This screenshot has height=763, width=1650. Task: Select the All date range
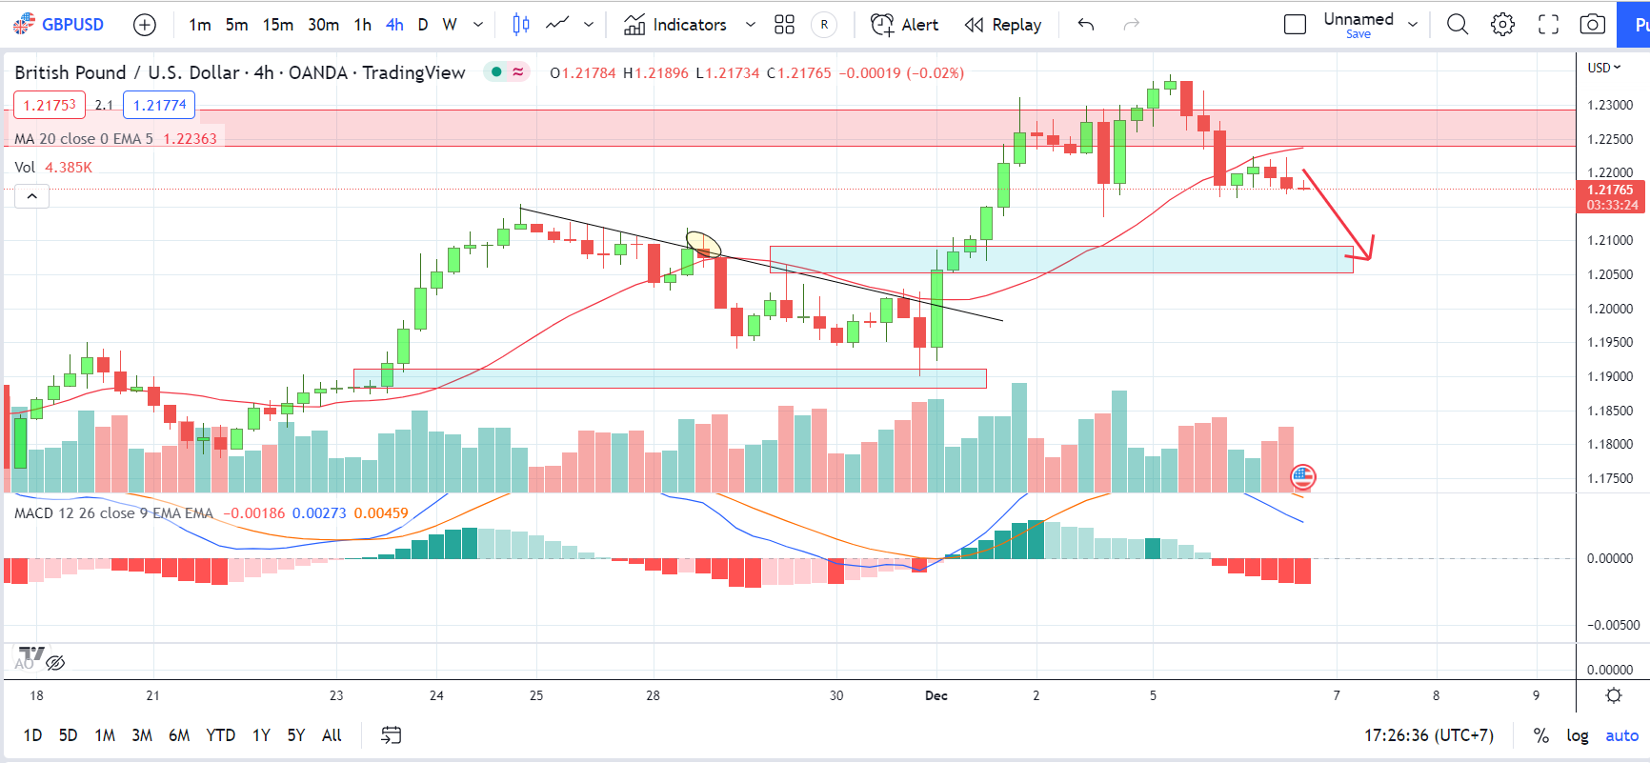point(332,735)
